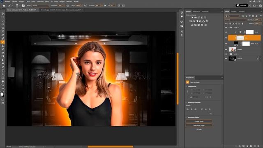The width and height of the screenshot is (263, 148).
Task: Add a Curves adjustment
Action: pos(199,17)
